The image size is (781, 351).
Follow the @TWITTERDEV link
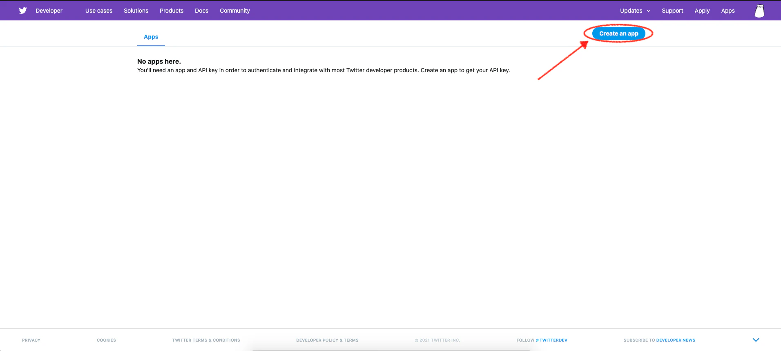point(551,340)
